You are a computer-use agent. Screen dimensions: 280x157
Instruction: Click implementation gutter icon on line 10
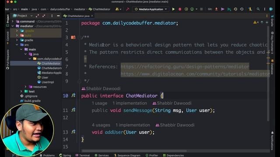(x=73, y=96)
